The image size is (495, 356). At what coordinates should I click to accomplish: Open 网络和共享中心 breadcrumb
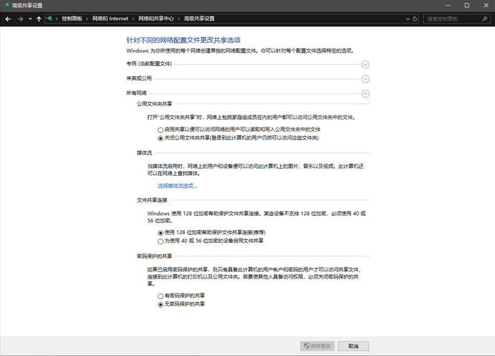[156, 19]
